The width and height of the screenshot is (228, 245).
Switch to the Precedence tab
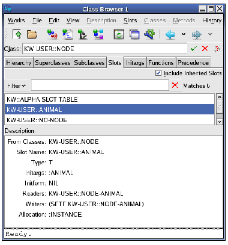[x=193, y=63]
